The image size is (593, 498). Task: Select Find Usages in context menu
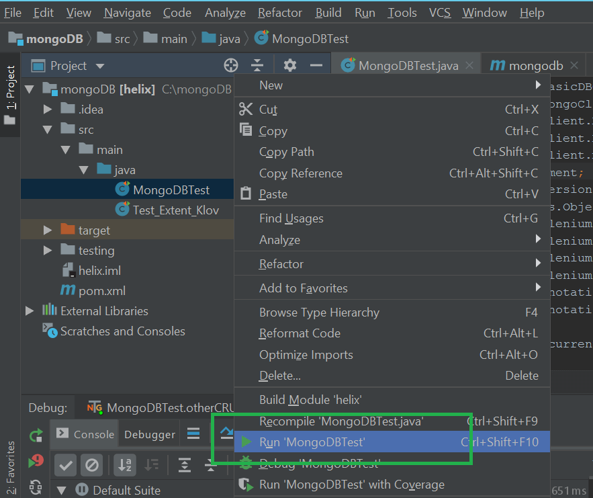tap(291, 218)
